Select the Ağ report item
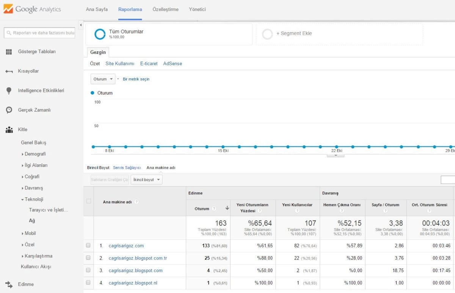The width and height of the screenshot is (455, 293). click(32, 221)
